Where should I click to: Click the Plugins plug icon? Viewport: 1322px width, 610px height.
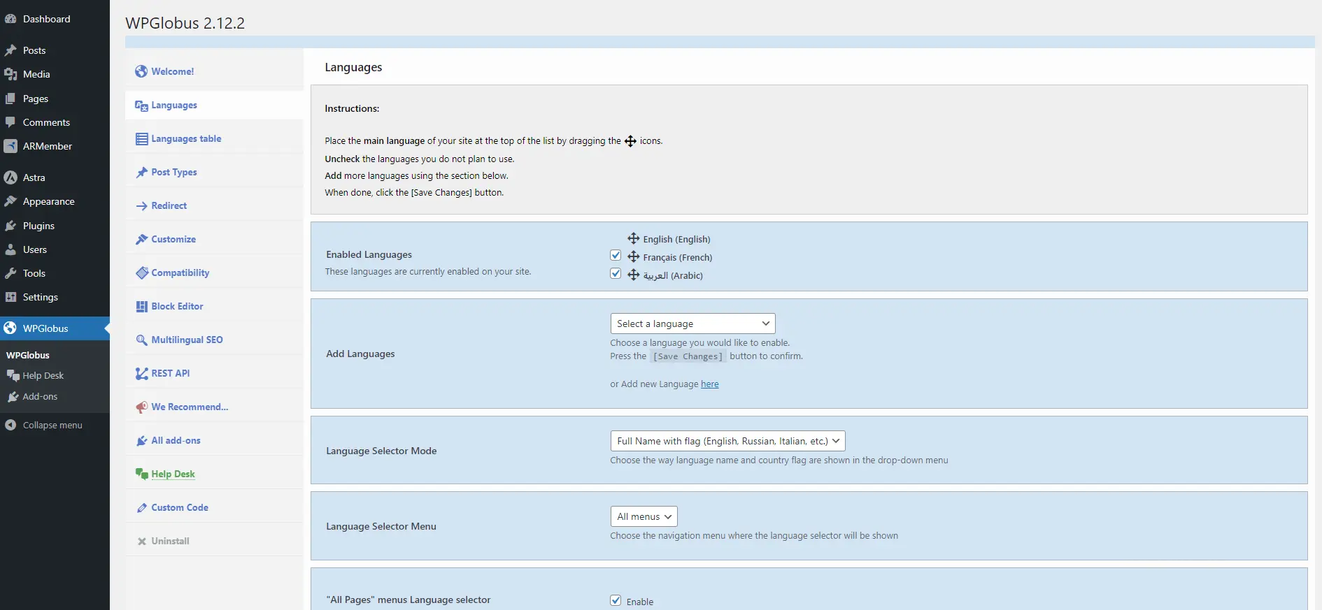pos(10,226)
